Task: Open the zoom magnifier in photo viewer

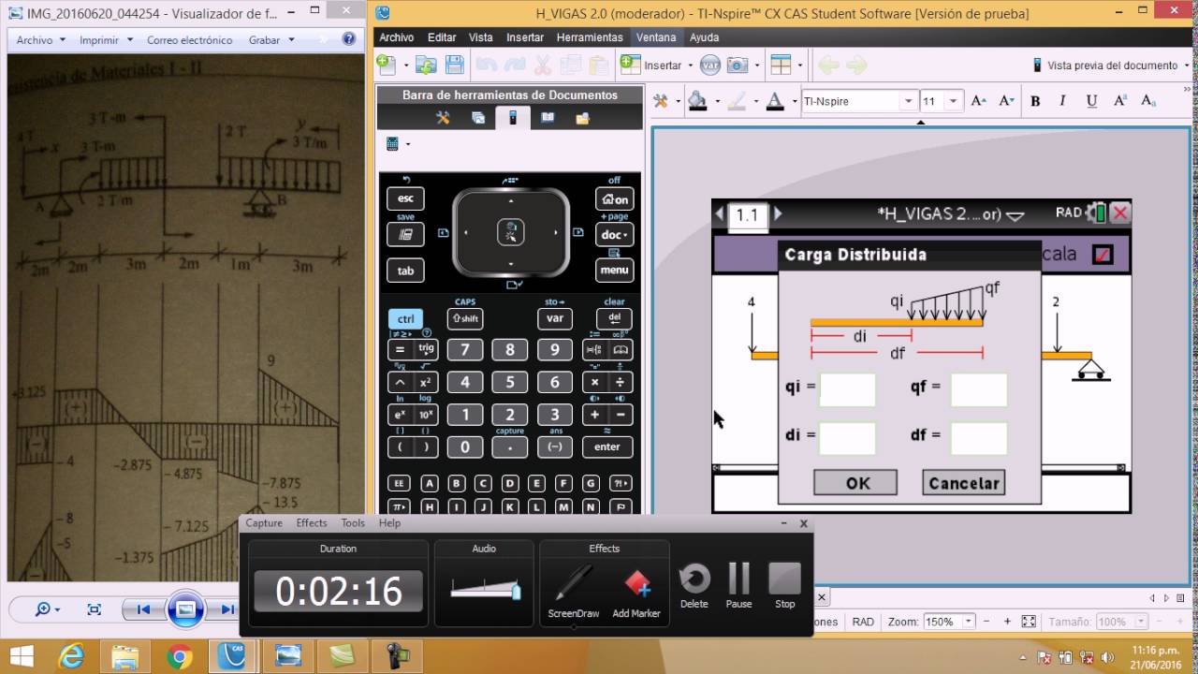Action: pos(45,609)
